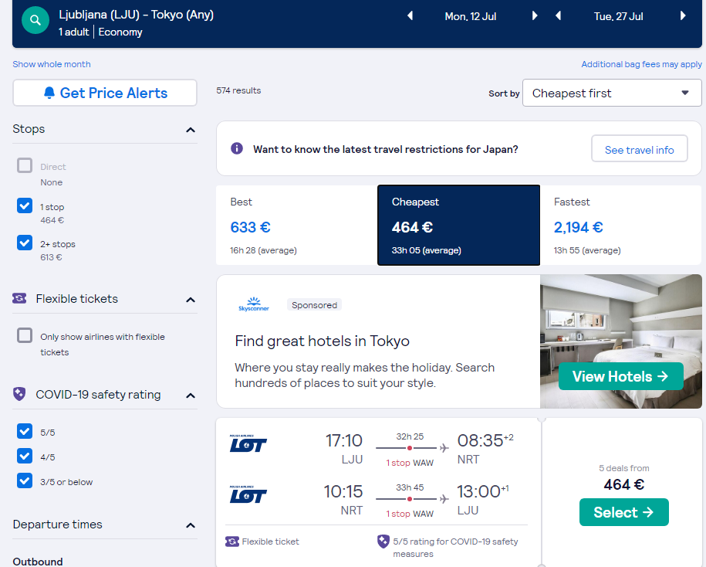Screen dimensions: 706x567
Task: Click the Skyscanner sponsored logo
Action: coord(254,304)
